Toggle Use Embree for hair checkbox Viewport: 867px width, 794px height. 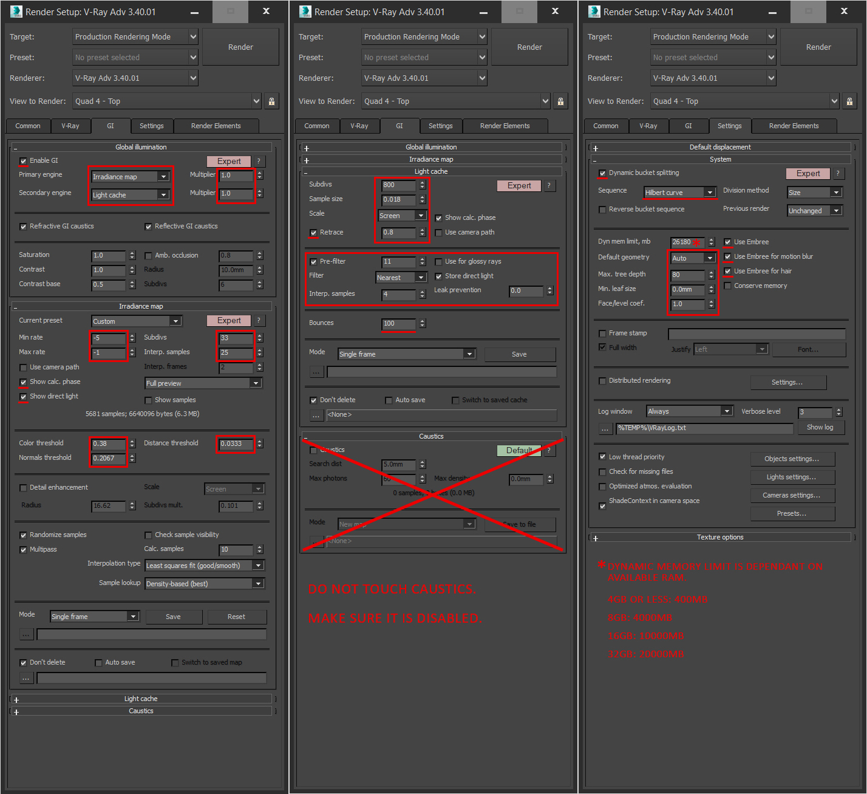[727, 271]
